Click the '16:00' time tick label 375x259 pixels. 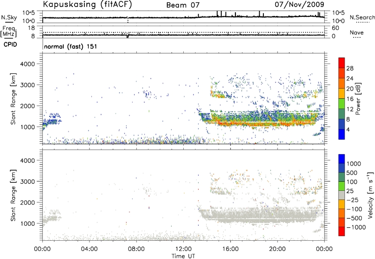230,249
